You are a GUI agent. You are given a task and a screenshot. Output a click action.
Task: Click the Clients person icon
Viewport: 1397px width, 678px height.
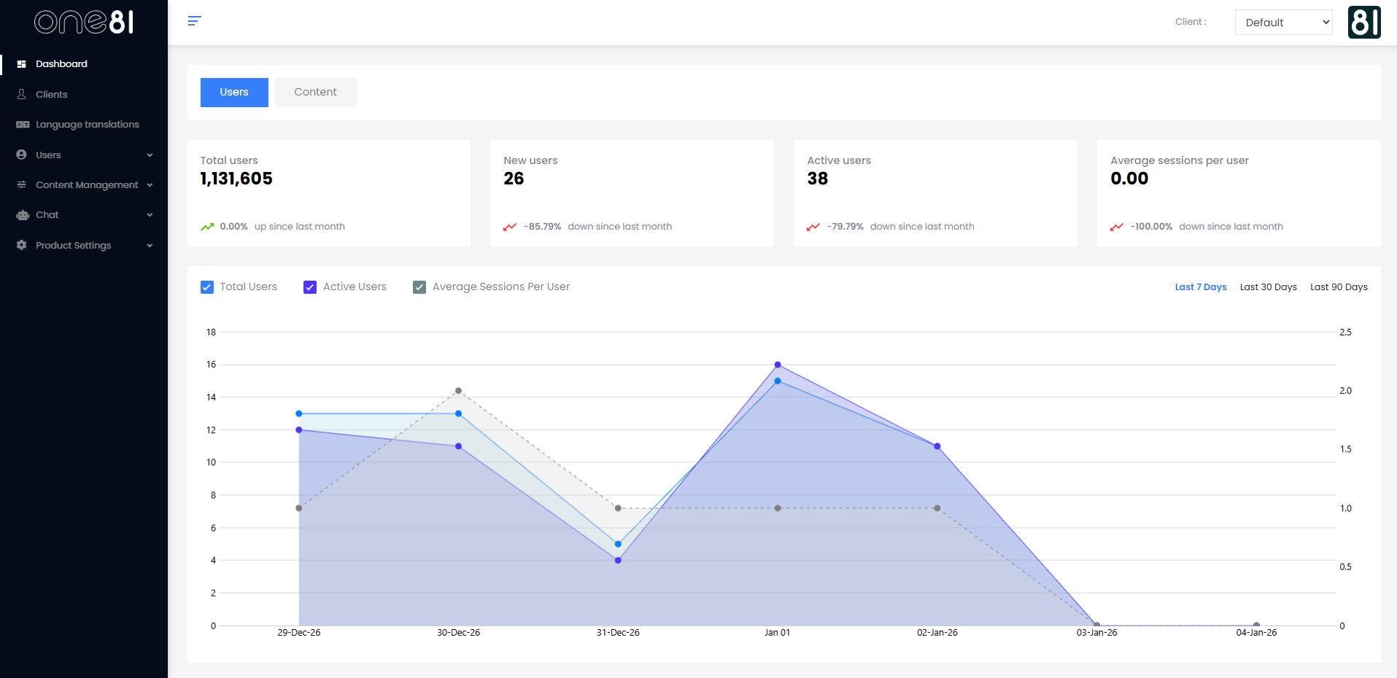[x=22, y=94]
